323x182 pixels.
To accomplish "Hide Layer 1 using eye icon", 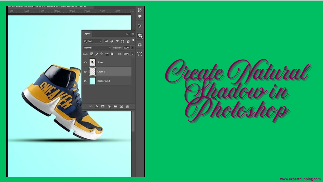I will tap(85, 72).
